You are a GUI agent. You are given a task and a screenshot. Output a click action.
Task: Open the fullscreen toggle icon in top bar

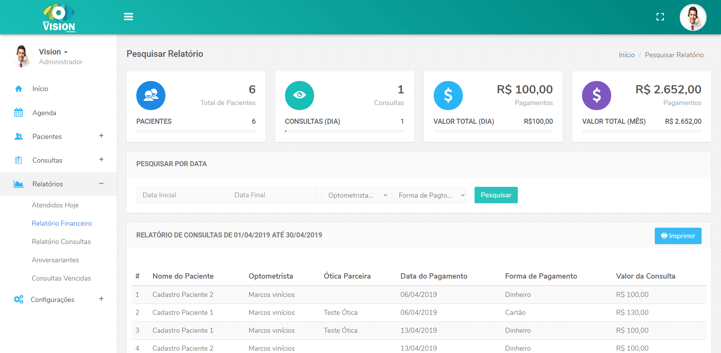click(x=660, y=16)
